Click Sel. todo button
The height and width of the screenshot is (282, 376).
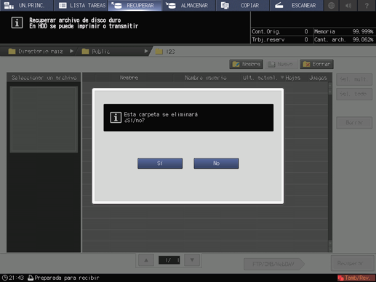click(354, 94)
